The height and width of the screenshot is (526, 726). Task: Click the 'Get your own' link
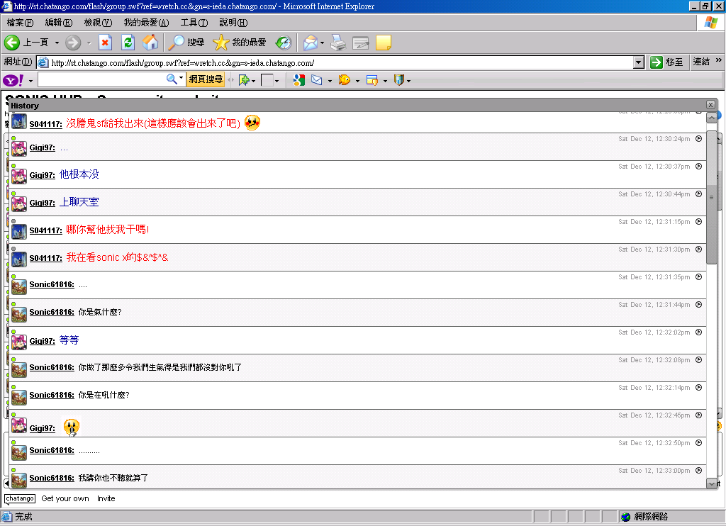coord(65,498)
